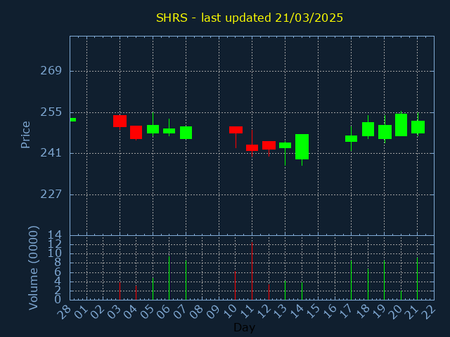Viewport: 450px width, 337px height.
Task: Click the day 16 label on x-axis
Action: (x=328, y=311)
